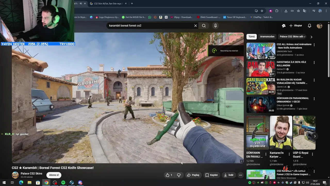Image resolution: width=330 pixels, height=186 pixels.
Task: Open Vlipsy - Download bookmark
Action: click(x=181, y=17)
